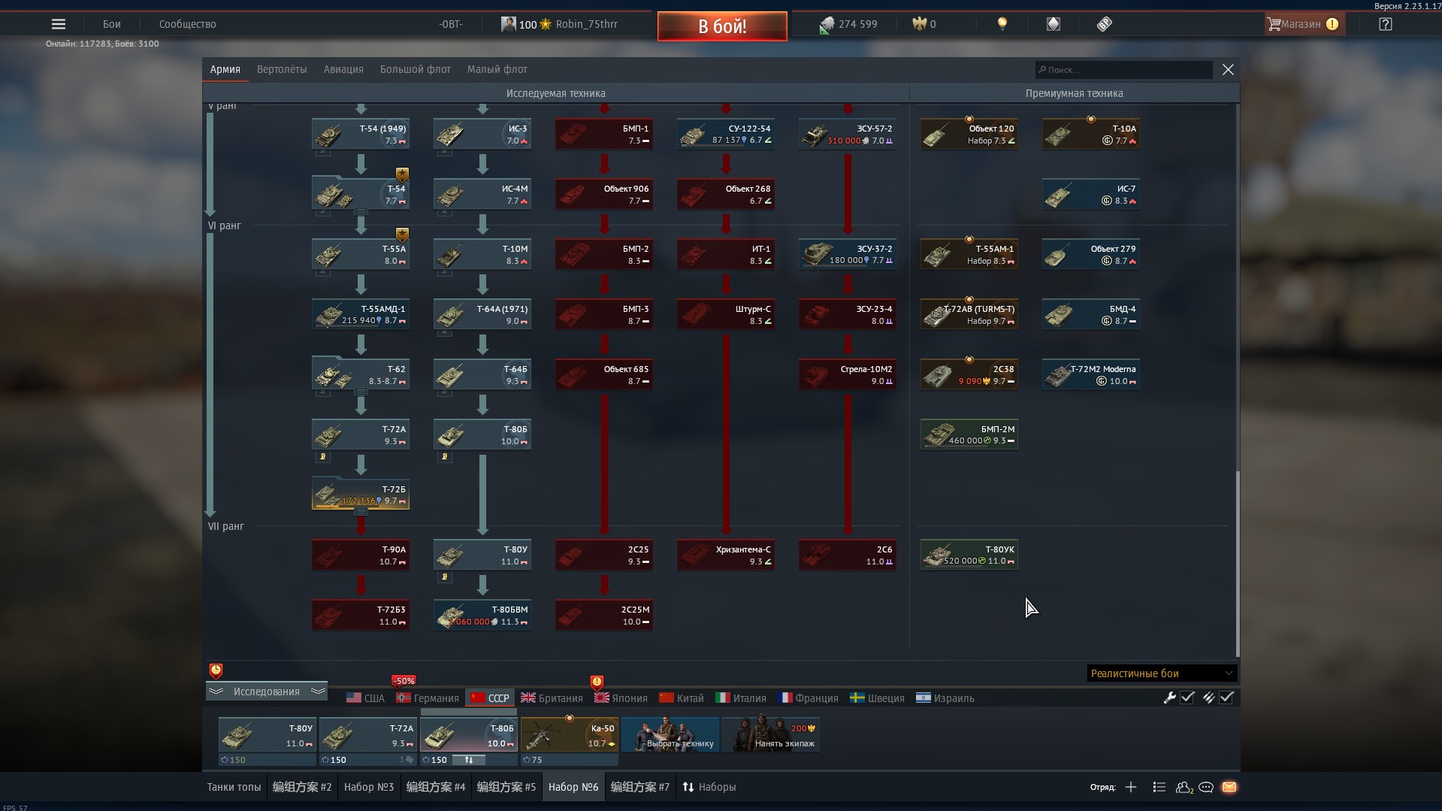The height and width of the screenshot is (811, 1442).
Task: Open the Бои menu
Action: pos(111,24)
